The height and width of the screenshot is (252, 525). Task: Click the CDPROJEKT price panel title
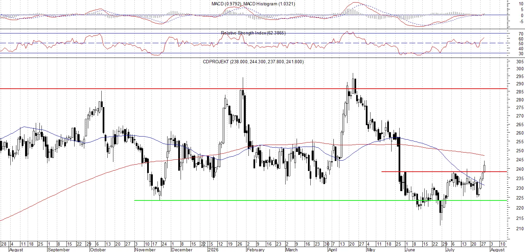253,62
